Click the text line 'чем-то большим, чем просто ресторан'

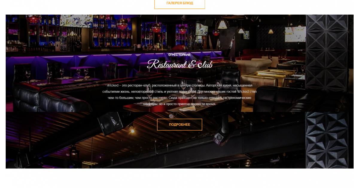(180, 98)
